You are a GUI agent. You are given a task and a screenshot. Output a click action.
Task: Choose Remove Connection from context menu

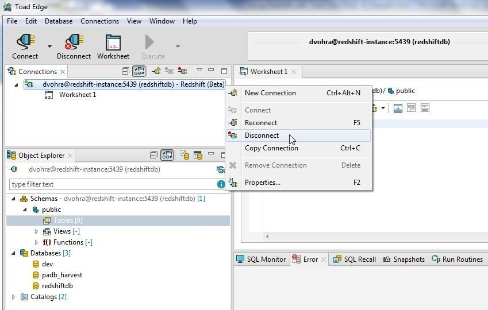coord(299,165)
